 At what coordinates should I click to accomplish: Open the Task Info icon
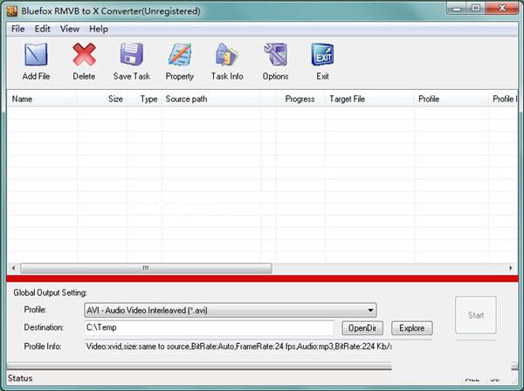click(227, 54)
